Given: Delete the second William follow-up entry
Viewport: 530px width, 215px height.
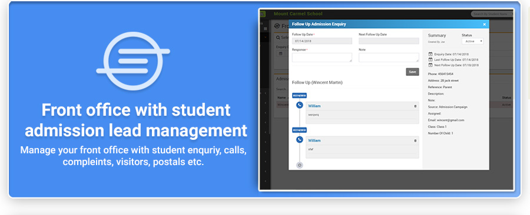Looking at the screenshot, I should click(x=415, y=140).
